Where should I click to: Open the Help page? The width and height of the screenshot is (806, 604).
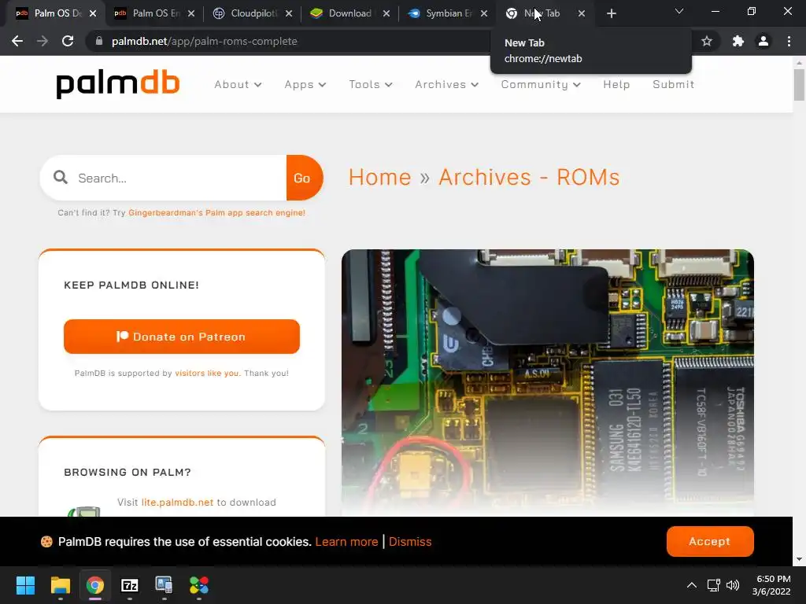pyautogui.click(x=616, y=84)
